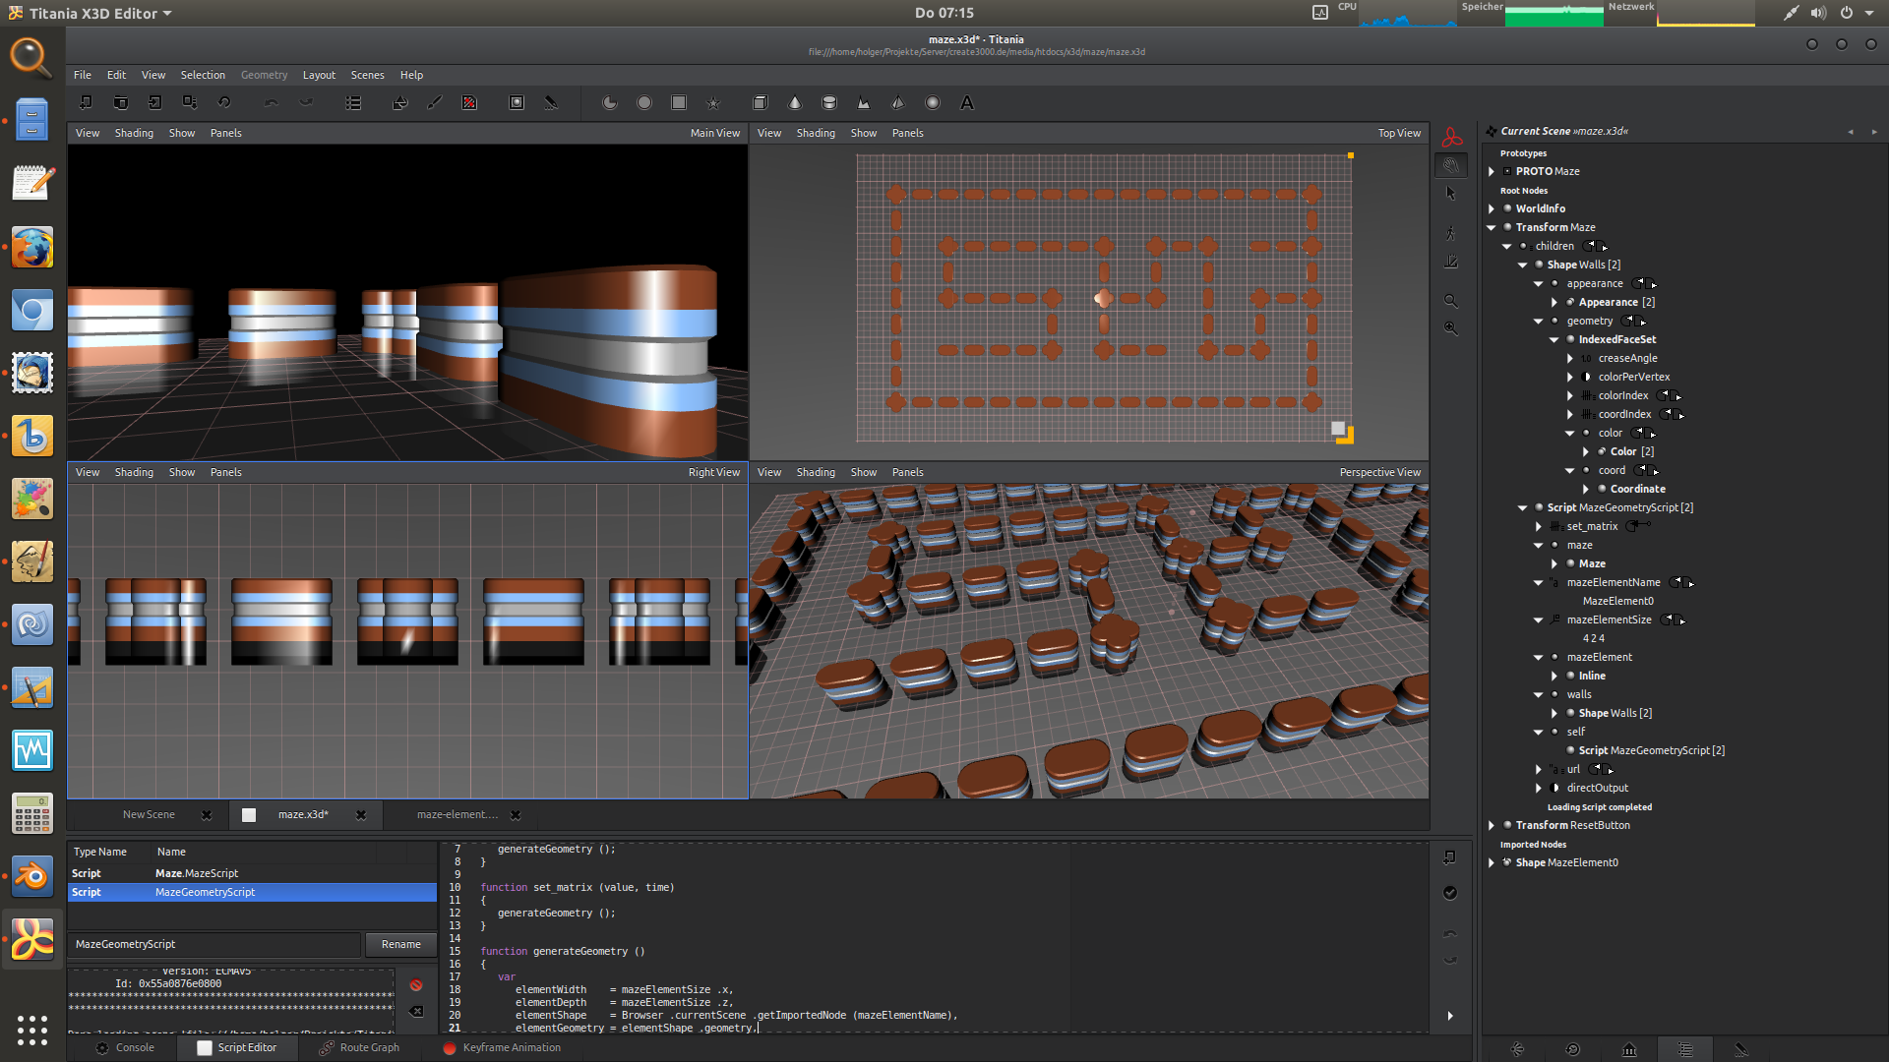1889x1062 pixels.
Task: Click the MazeGeometryScript name input field
Action: [214, 944]
